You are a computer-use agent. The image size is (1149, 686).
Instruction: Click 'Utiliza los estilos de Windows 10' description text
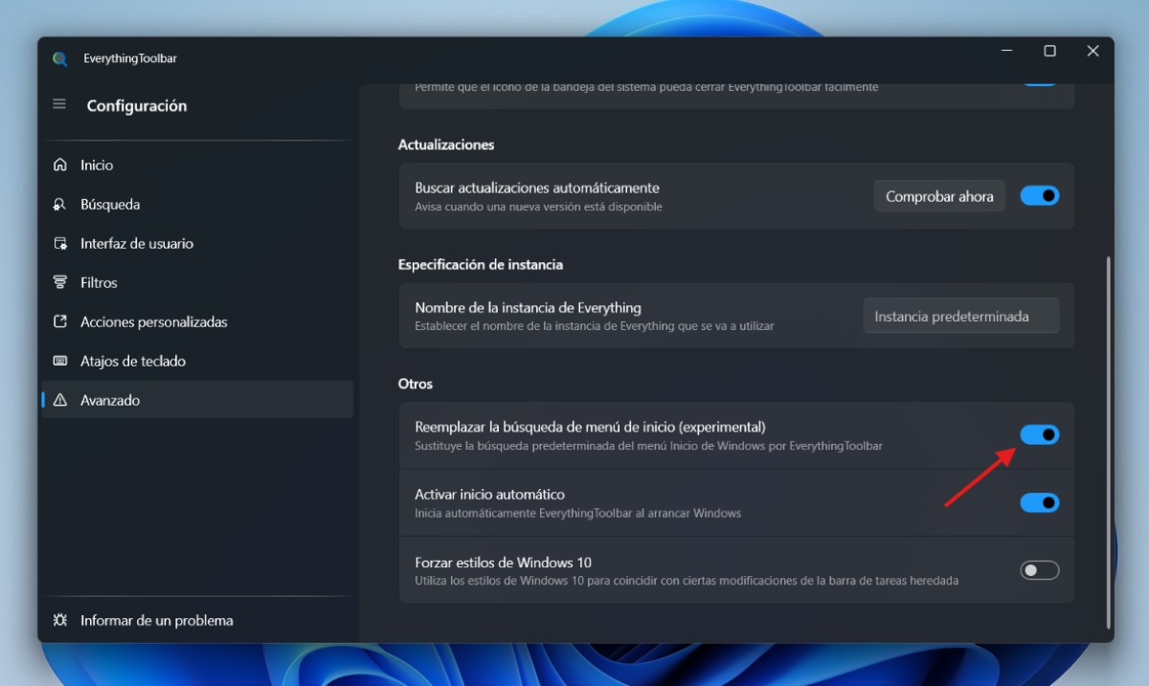687,581
